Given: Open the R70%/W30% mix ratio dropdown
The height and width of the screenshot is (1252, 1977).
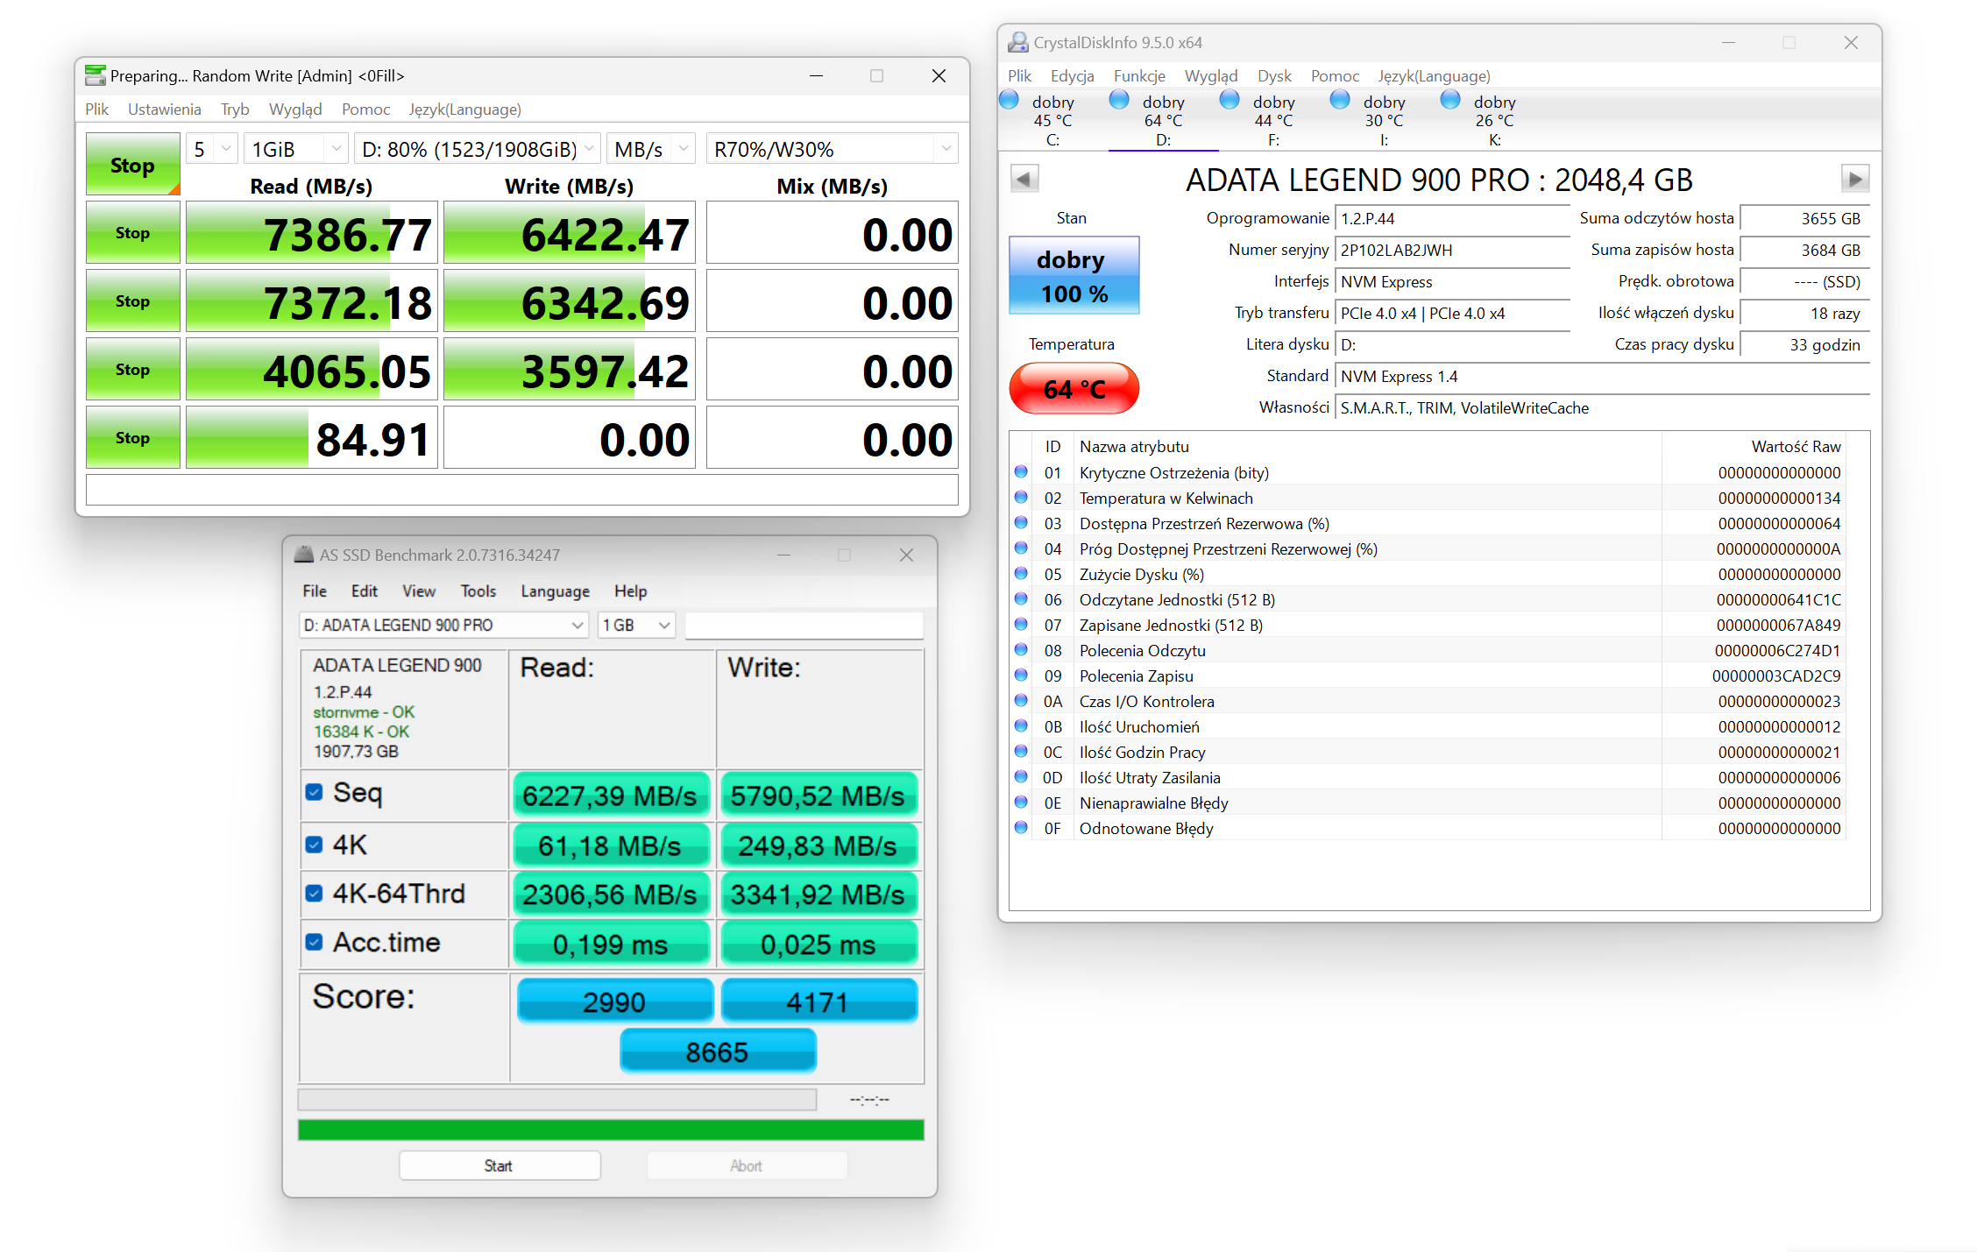Looking at the screenshot, I should coord(831,150).
